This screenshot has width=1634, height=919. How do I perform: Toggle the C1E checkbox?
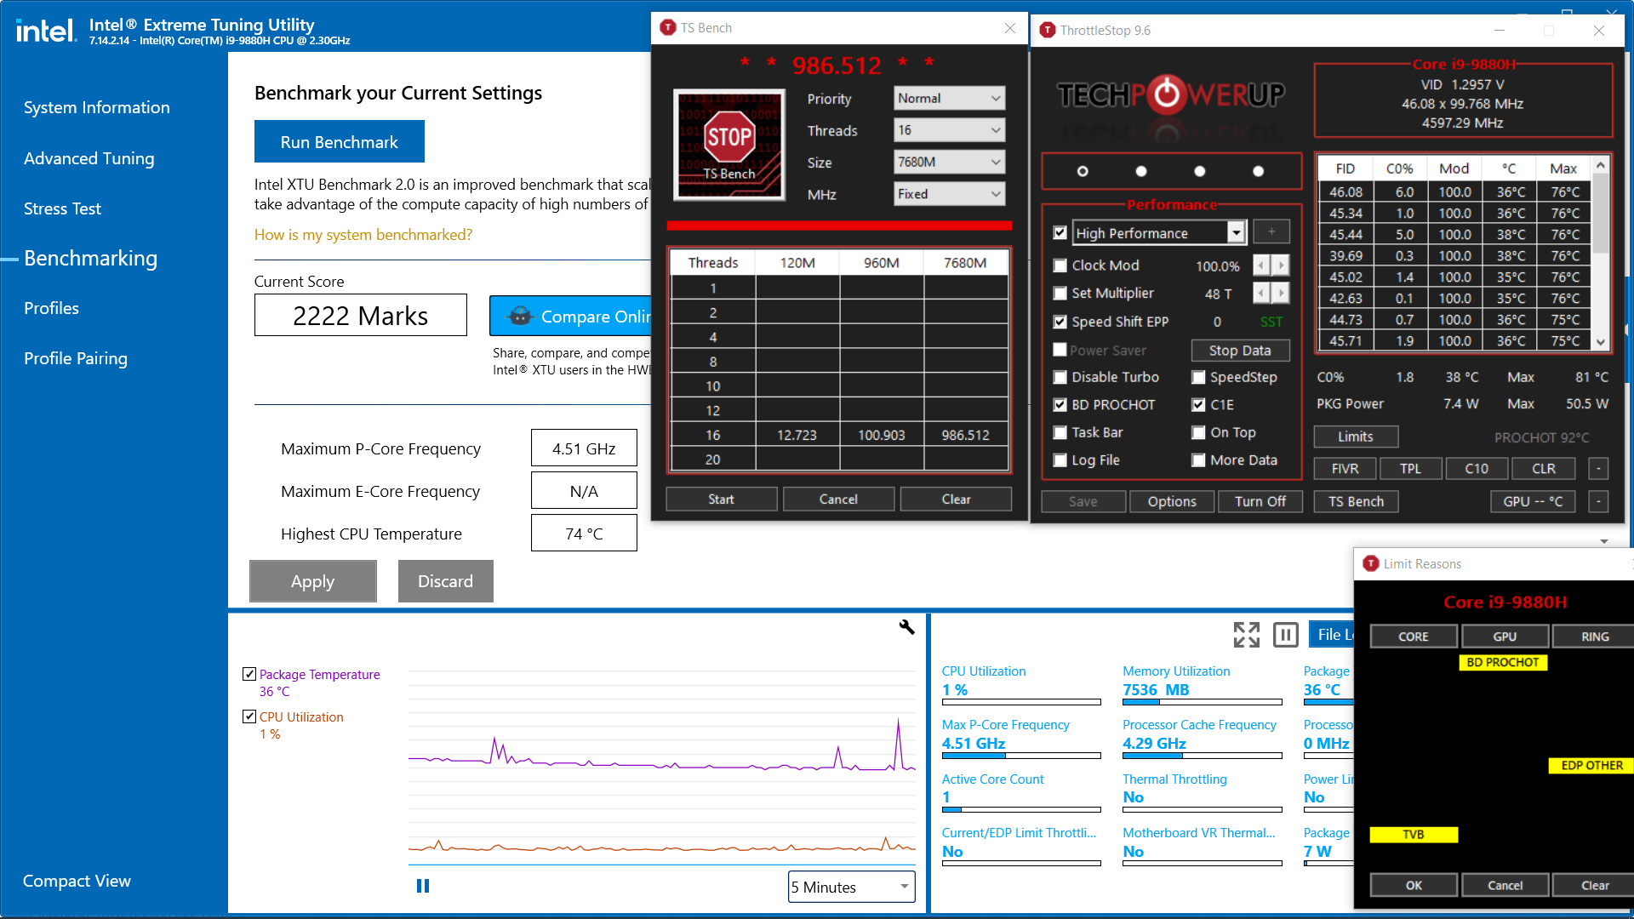tap(1198, 405)
